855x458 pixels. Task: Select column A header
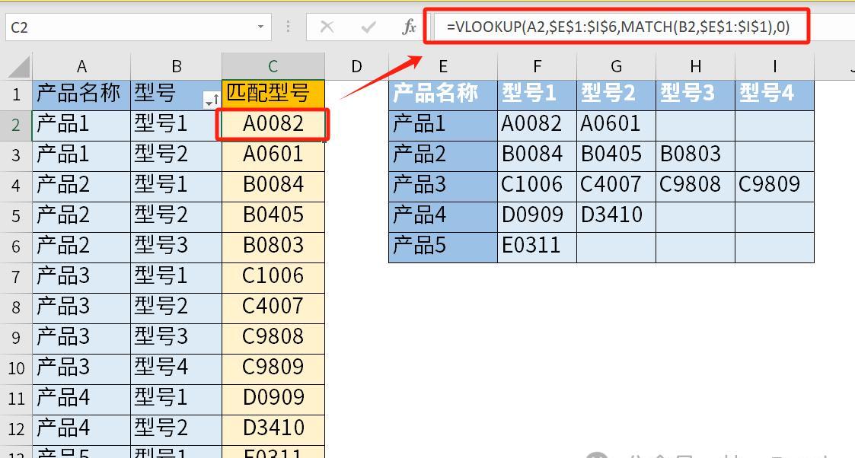pyautogui.click(x=81, y=66)
